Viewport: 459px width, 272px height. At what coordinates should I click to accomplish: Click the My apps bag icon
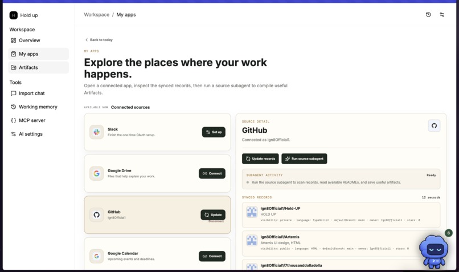coord(14,54)
